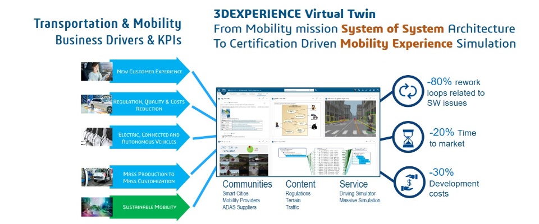
Task: Click the beige use case diagram
Action: click(295, 120)
